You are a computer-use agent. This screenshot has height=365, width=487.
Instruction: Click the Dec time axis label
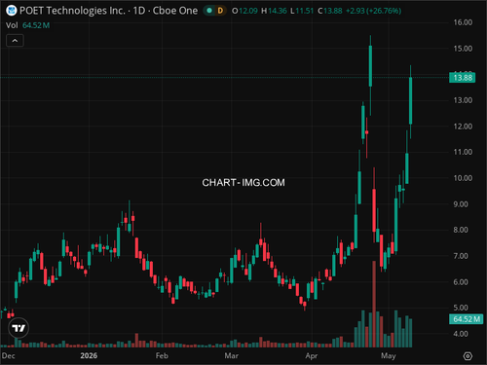(8, 355)
